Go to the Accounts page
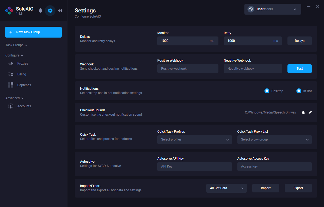The height and width of the screenshot is (207, 324). tap(24, 106)
